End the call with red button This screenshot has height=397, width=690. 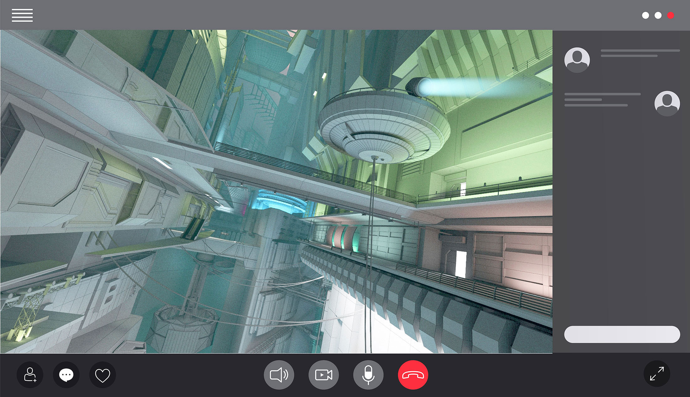(413, 375)
